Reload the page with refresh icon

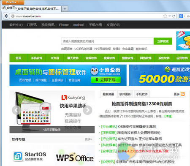pos(174,16)
